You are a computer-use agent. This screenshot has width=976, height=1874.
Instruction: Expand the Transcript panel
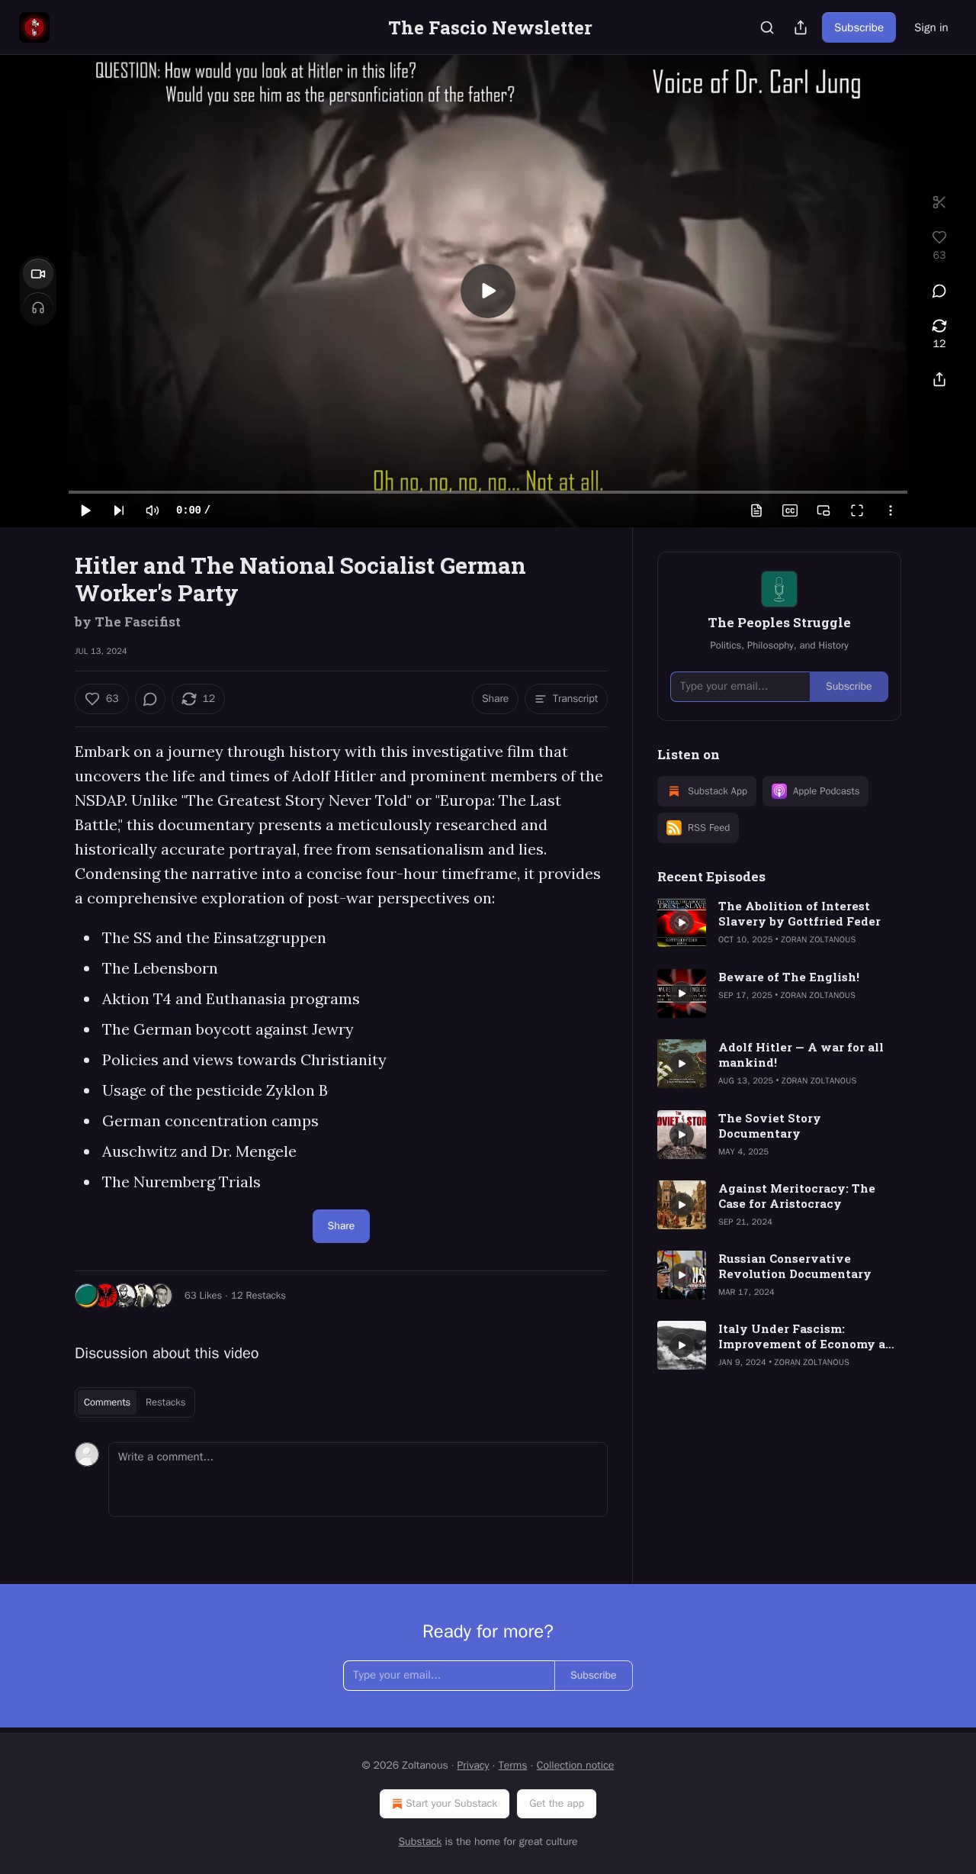point(566,699)
